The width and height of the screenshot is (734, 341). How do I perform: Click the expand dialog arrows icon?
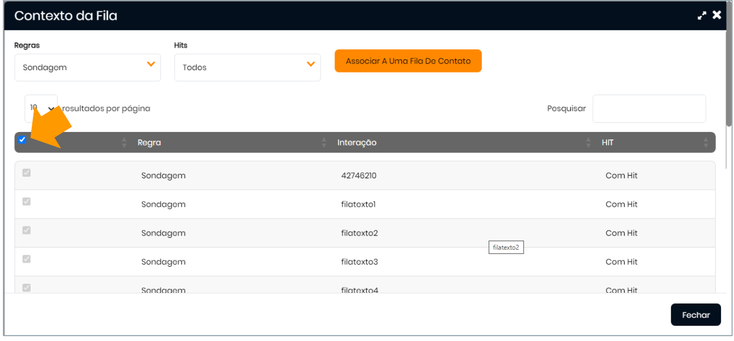(702, 16)
